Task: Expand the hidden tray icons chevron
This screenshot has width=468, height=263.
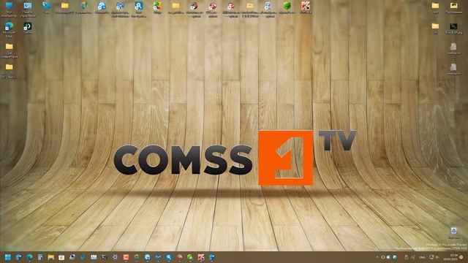Action: coord(377,257)
